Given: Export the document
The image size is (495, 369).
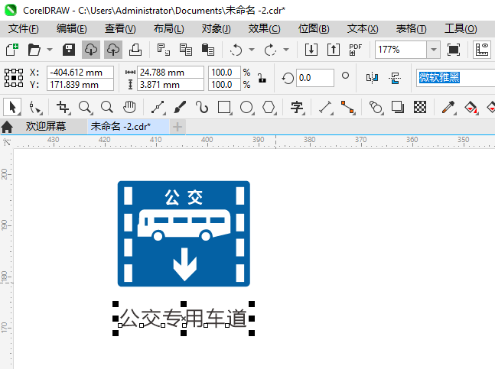Looking at the screenshot, I should [334, 50].
